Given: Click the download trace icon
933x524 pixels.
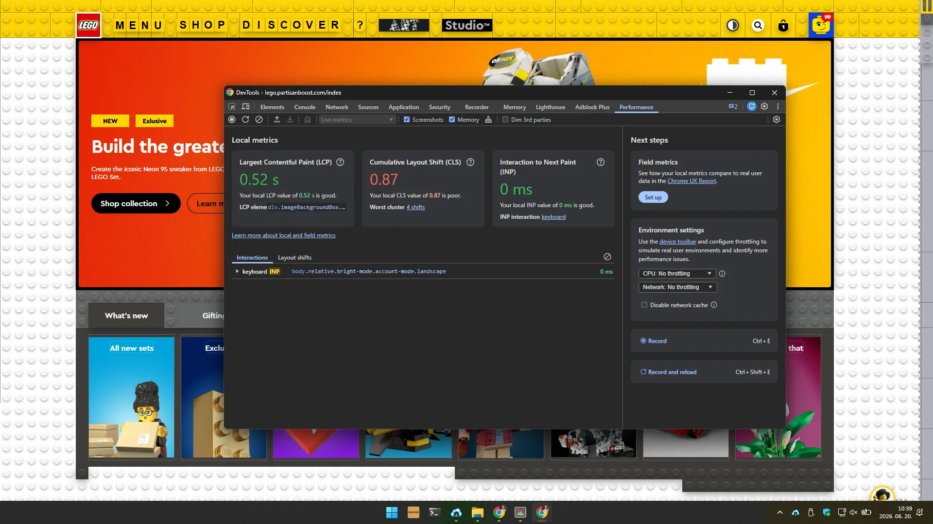Looking at the screenshot, I should coord(290,119).
